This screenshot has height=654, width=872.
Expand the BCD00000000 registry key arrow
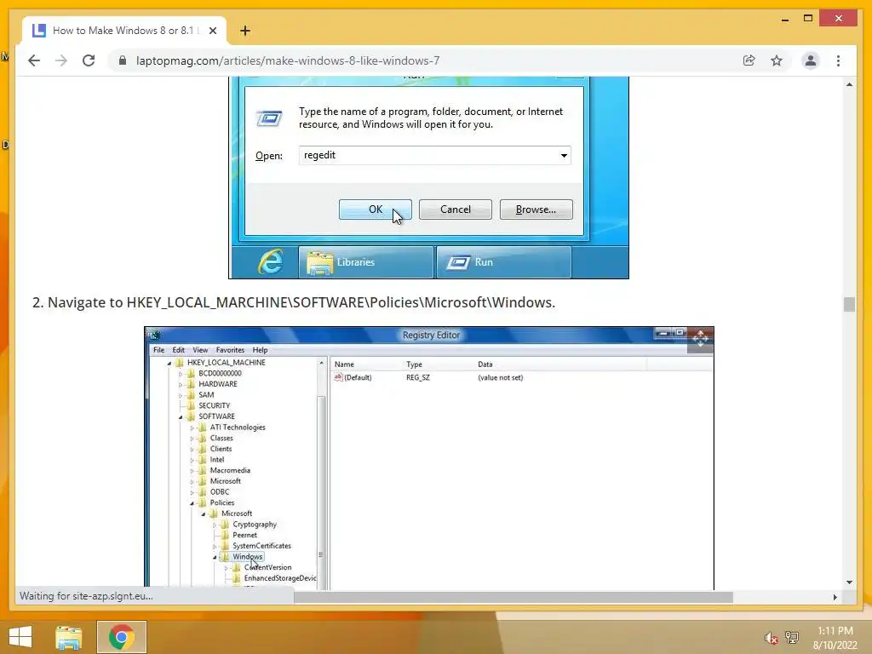181,374
